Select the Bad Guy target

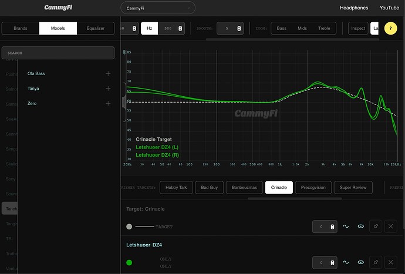click(209, 188)
